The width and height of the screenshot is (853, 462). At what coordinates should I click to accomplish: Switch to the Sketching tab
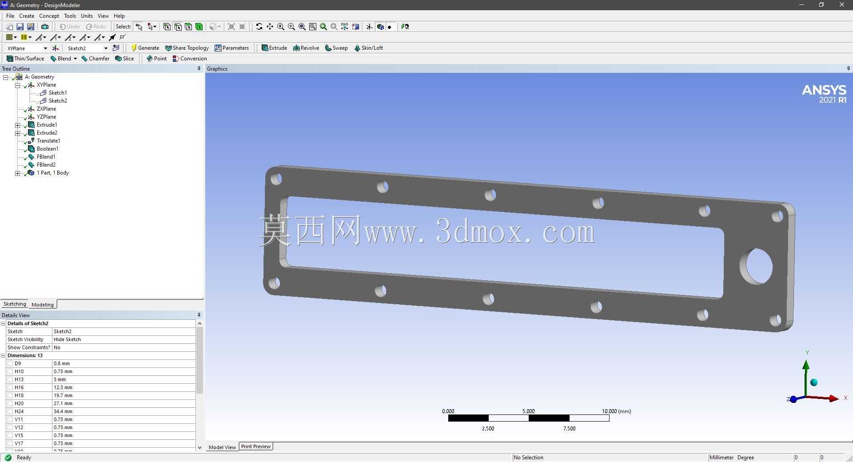pos(15,304)
